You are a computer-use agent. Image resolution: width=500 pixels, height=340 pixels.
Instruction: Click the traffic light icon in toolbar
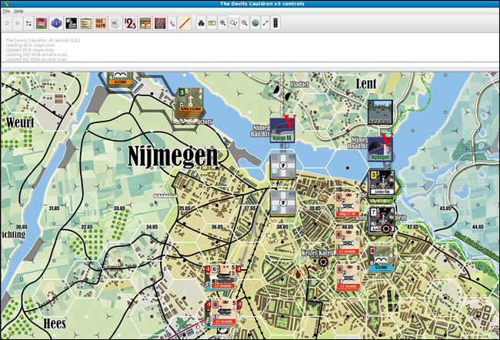coord(275,24)
